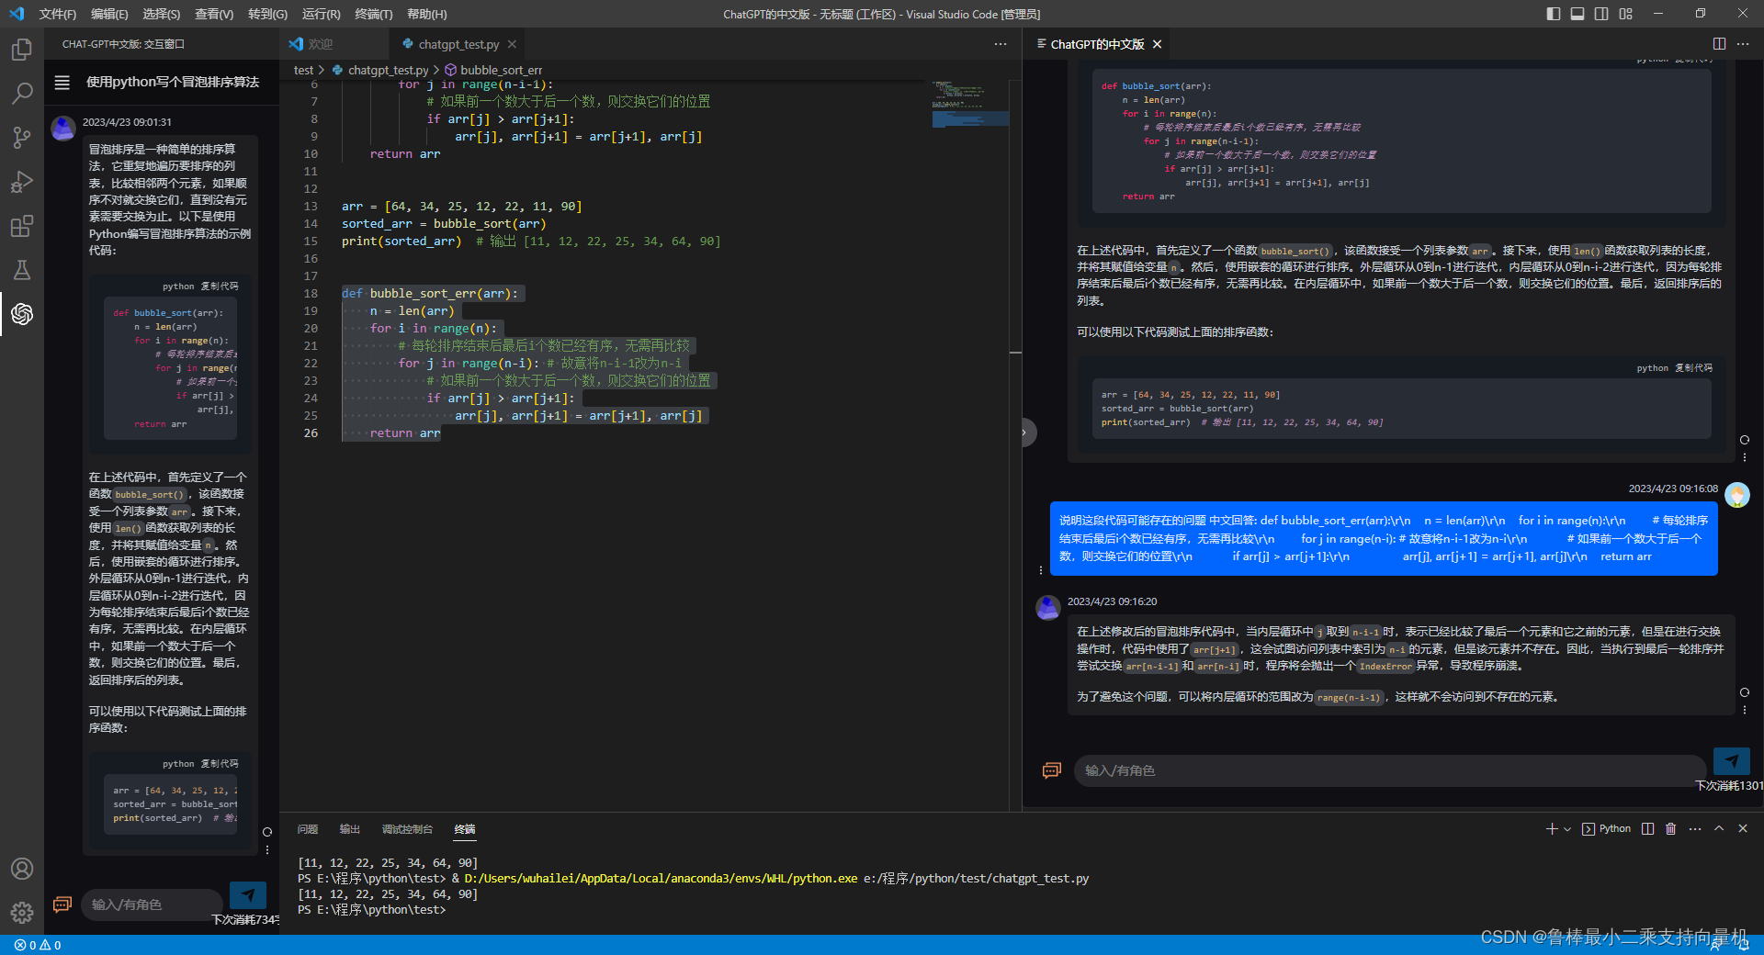1764x955 pixels.
Task: Open the 终端(T) menu
Action: pos(374,14)
